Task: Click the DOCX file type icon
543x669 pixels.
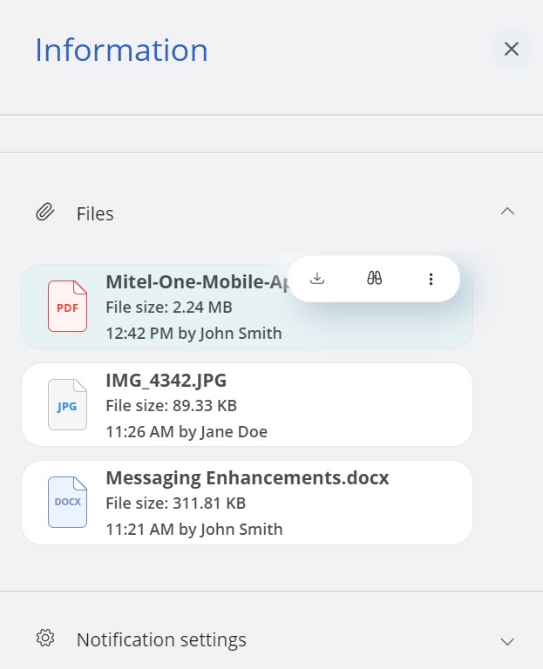Action: (x=67, y=503)
